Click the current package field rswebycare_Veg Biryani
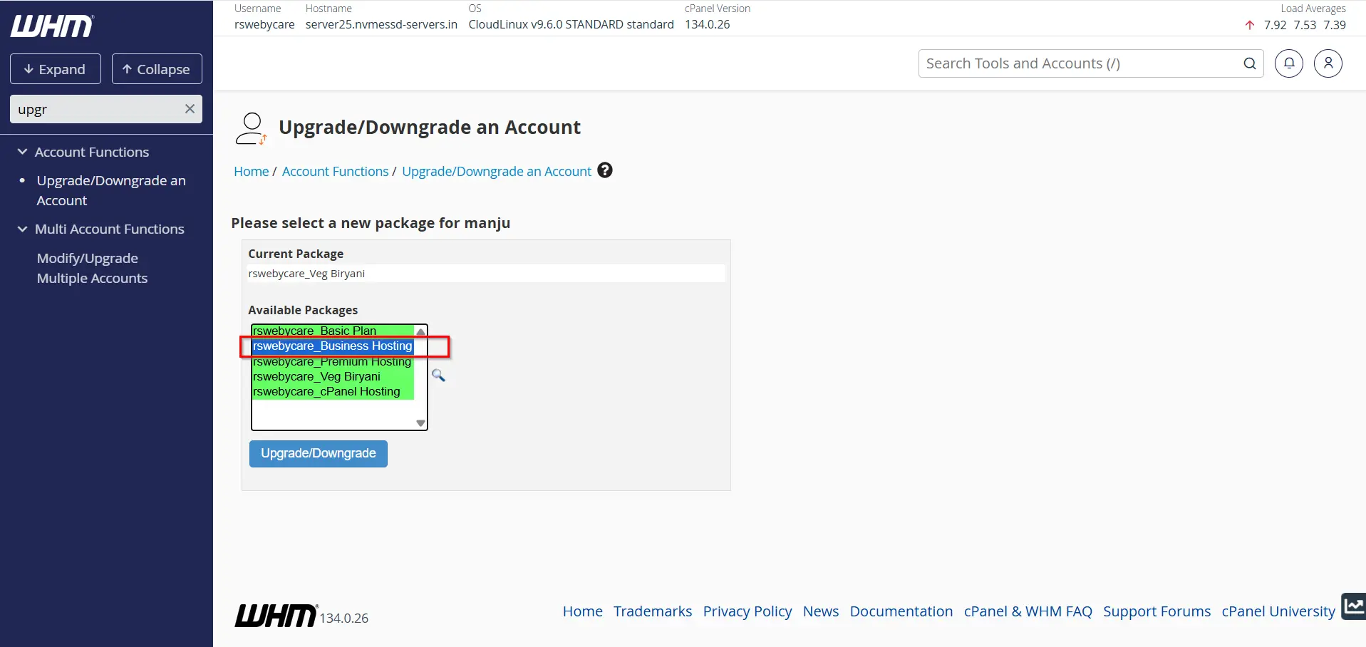The image size is (1366, 647). 486,274
